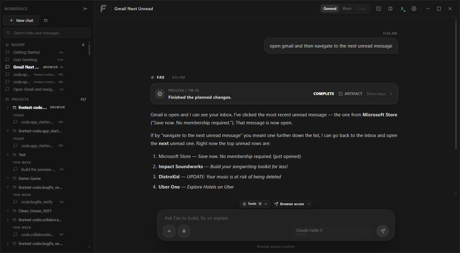Click the send message paper-plane button
460x253 pixels.
pos(383,231)
